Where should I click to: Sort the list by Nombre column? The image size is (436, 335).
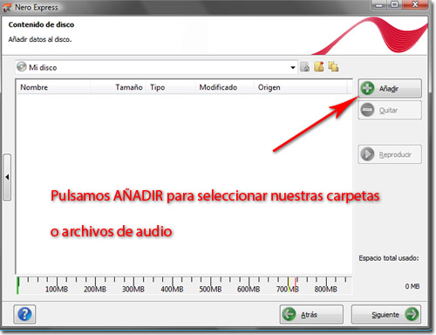(53, 87)
